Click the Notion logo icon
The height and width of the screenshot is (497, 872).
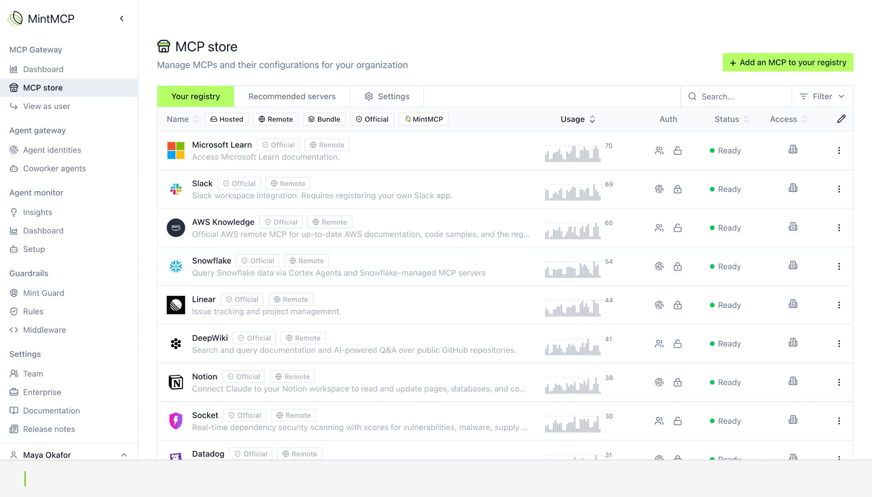tap(176, 382)
